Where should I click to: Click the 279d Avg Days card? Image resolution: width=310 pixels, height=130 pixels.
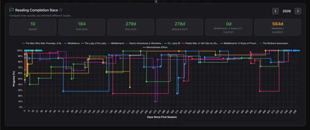point(131,27)
